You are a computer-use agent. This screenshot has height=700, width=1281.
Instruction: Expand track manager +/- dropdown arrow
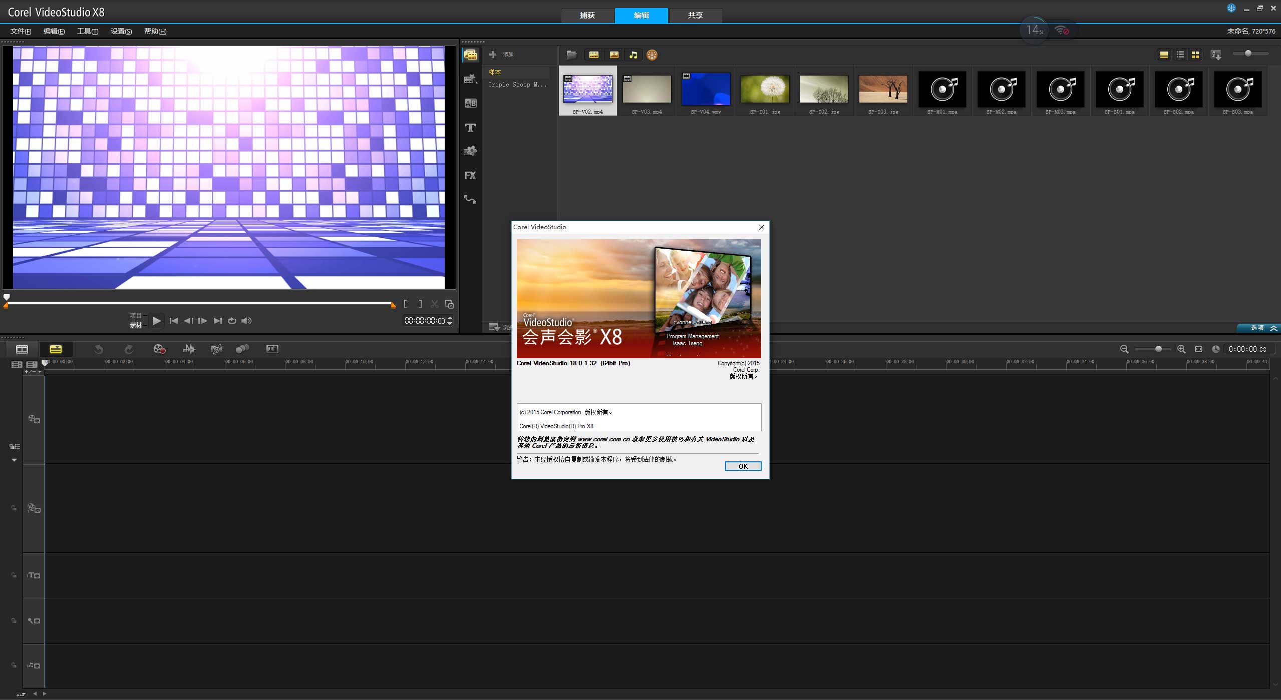point(40,372)
